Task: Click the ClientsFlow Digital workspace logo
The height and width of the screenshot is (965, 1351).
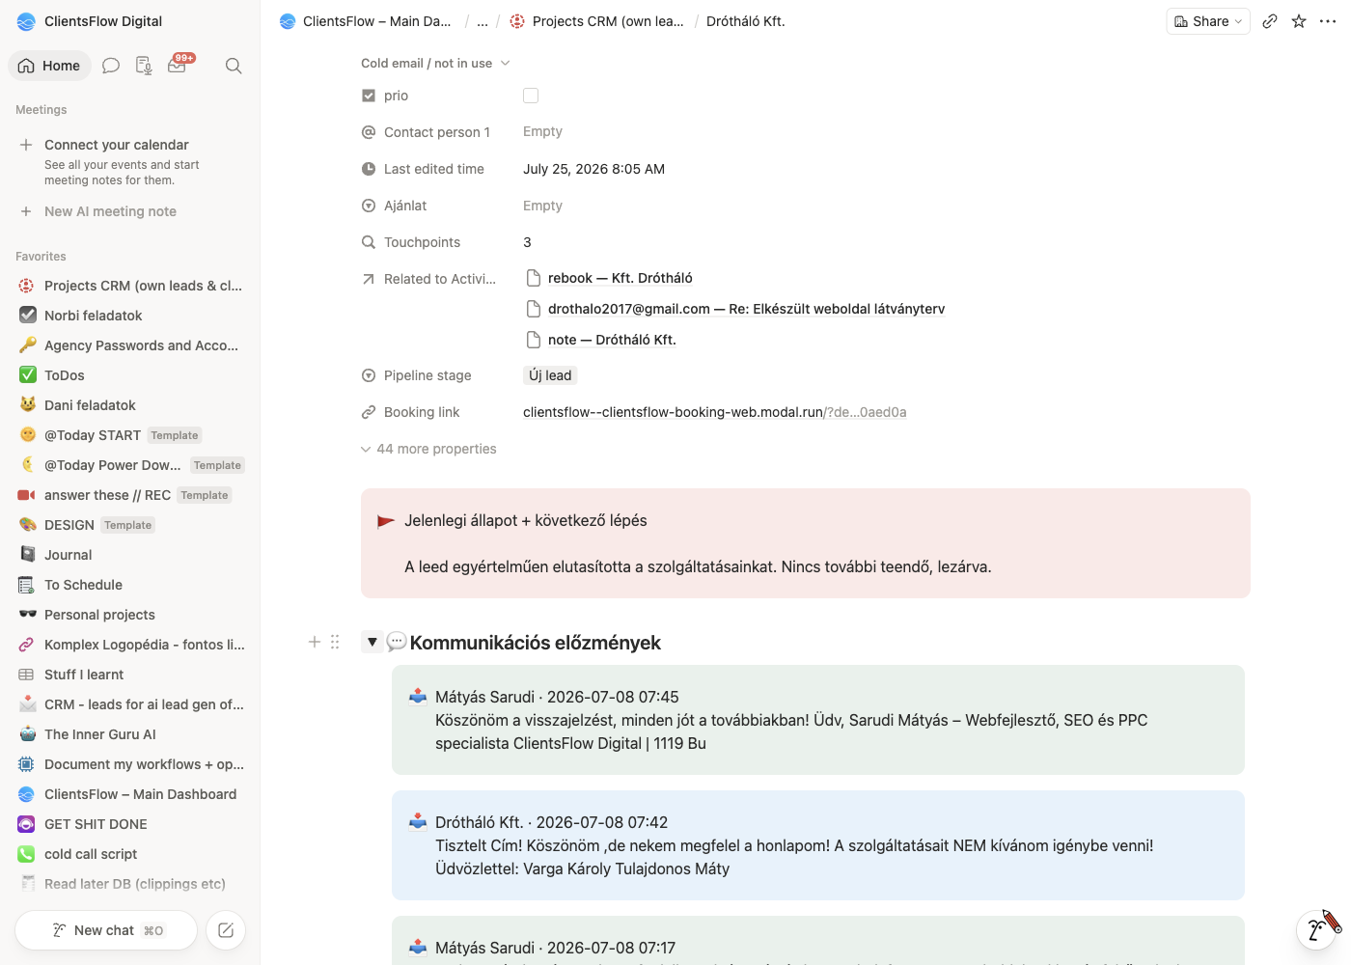Action: (26, 21)
